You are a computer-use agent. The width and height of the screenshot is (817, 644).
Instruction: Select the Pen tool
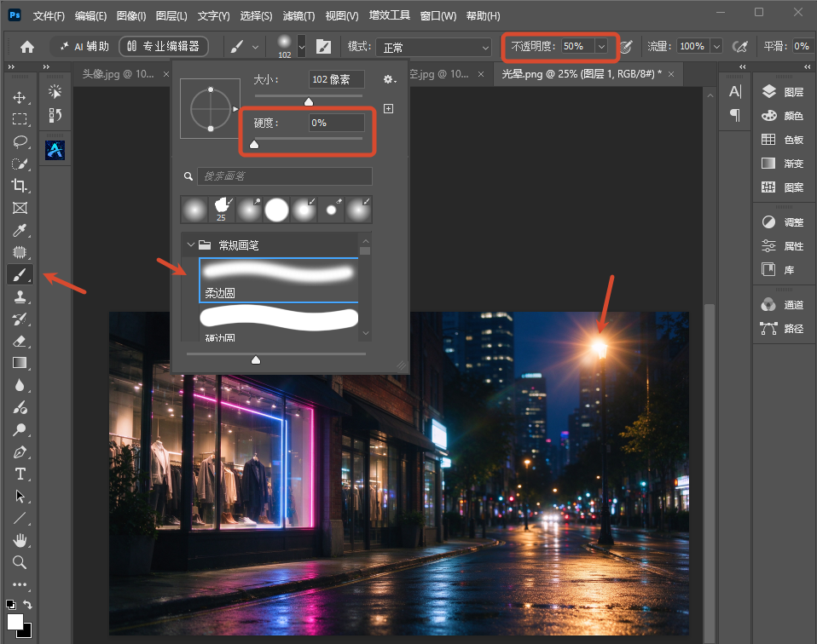tap(20, 451)
